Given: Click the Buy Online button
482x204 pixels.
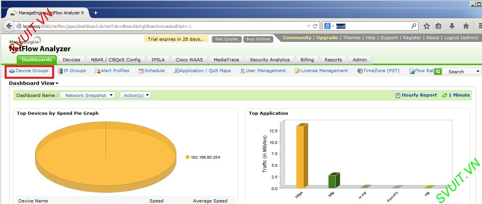Looking at the screenshot, I should tap(258, 39).
